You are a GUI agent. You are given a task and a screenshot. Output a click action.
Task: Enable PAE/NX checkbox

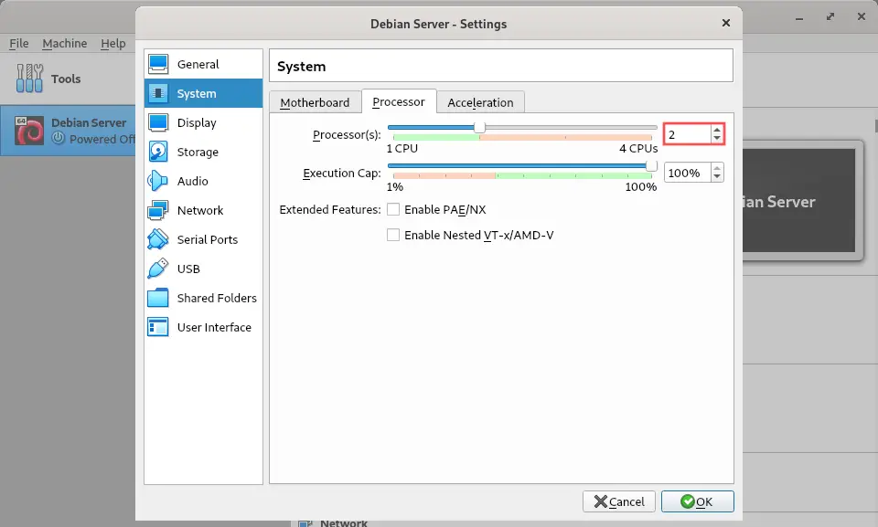tap(393, 209)
